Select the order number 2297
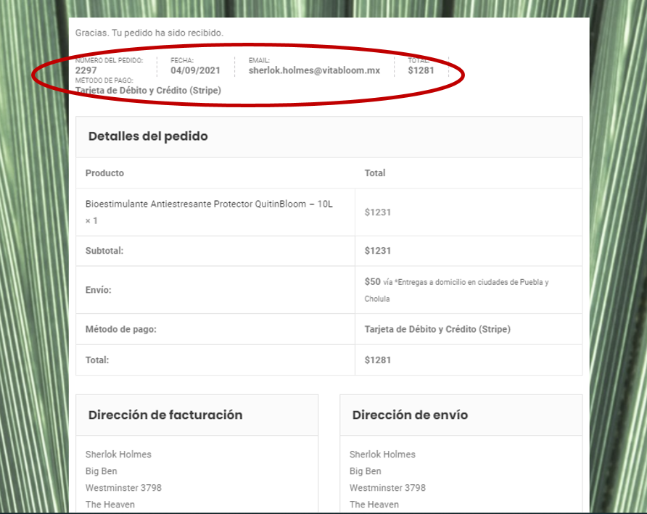647x514 pixels. pos(86,70)
